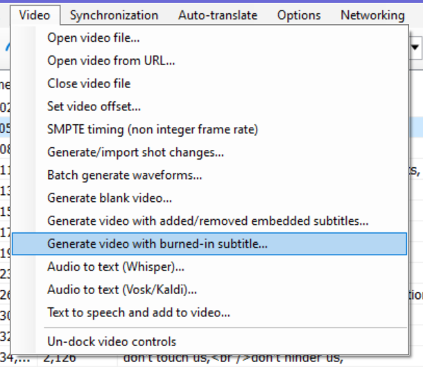Viewport: 423px width, 367px height.
Task: Open the Auto-translate menu
Action: pyautogui.click(x=217, y=15)
